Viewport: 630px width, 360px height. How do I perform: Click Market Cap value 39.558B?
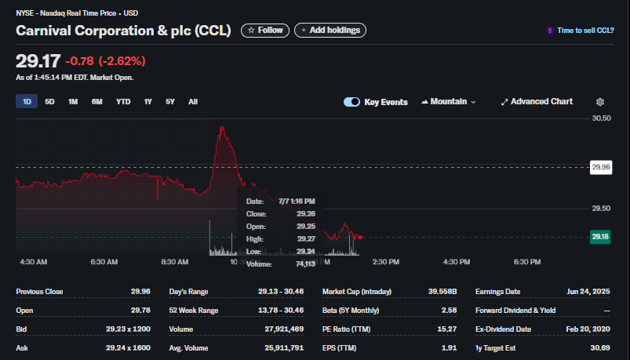pos(442,292)
